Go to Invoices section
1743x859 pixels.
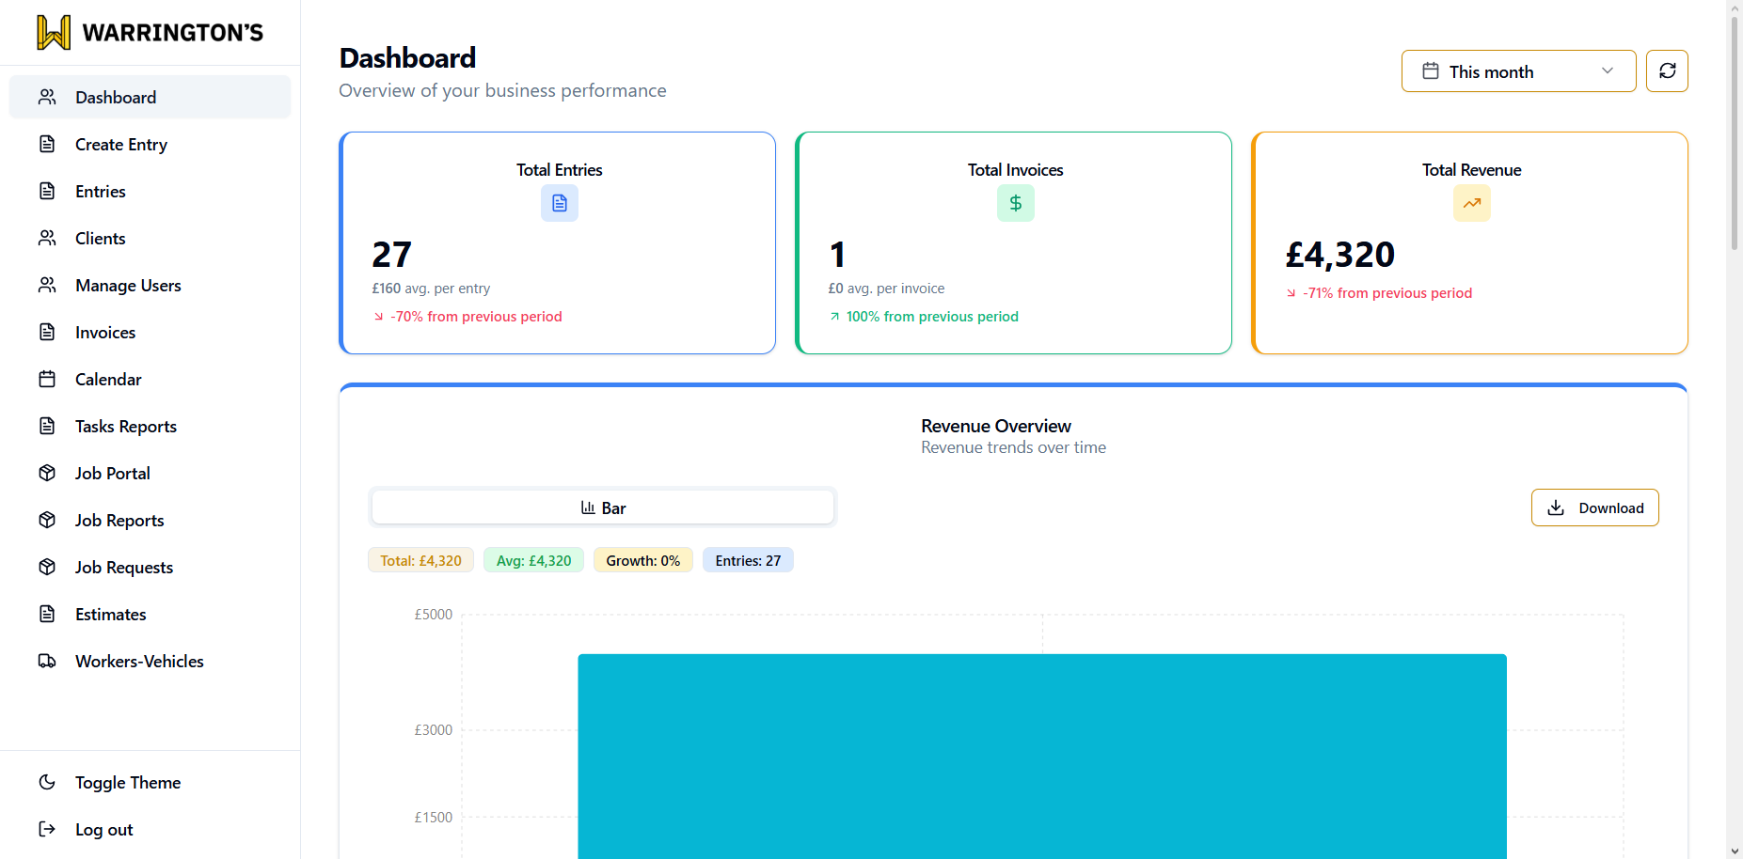pyautogui.click(x=150, y=332)
